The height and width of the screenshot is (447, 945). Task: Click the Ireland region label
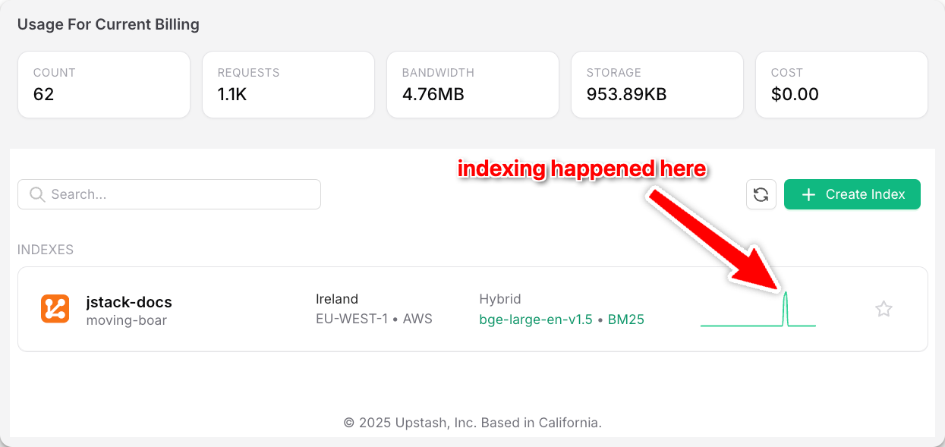(x=337, y=299)
